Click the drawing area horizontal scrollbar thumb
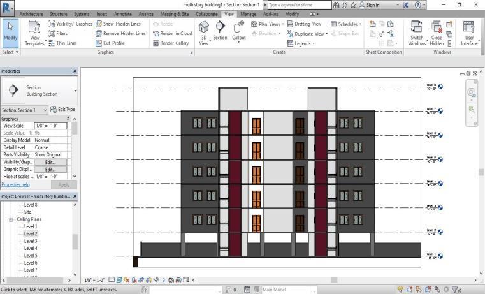485x294 pixels. point(334,280)
